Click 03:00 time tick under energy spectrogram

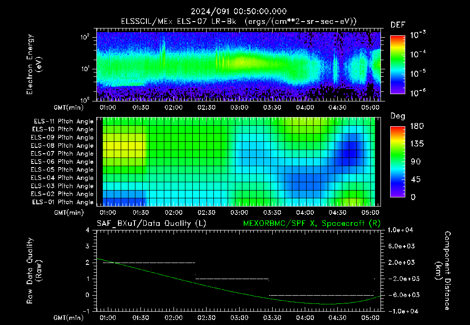click(x=239, y=107)
